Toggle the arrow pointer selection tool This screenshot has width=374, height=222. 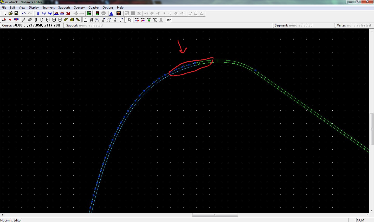(130, 20)
